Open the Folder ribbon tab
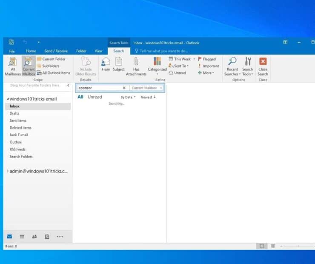Screen dimensions: 315x264 [81, 51]
